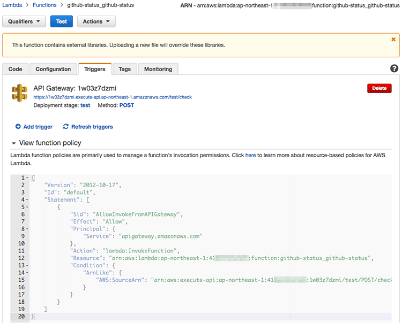This screenshot has height=323, width=402.
Task: Click line number 20 in the gutter
Action: (21, 317)
